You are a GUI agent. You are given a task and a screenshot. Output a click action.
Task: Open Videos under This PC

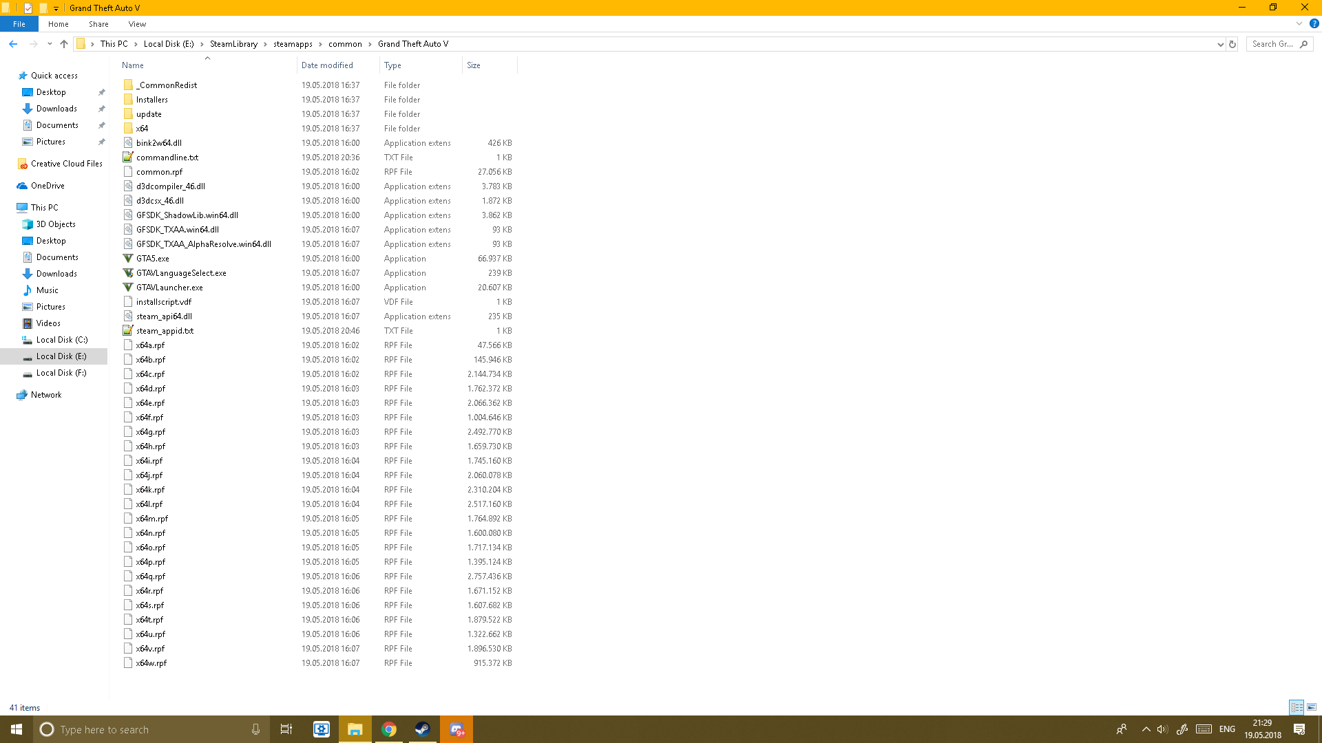coord(48,323)
